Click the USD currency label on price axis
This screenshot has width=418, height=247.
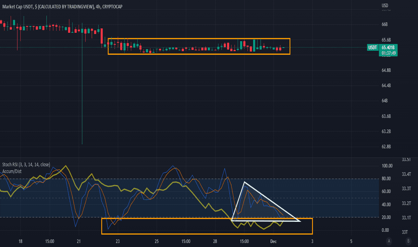tap(385, 5)
